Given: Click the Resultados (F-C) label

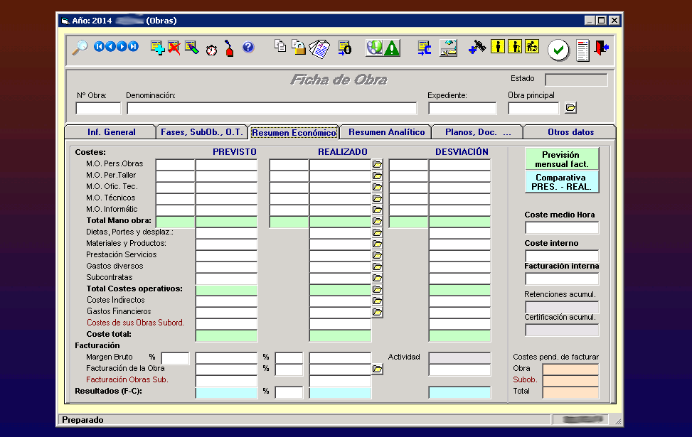Looking at the screenshot, I should click(108, 391).
